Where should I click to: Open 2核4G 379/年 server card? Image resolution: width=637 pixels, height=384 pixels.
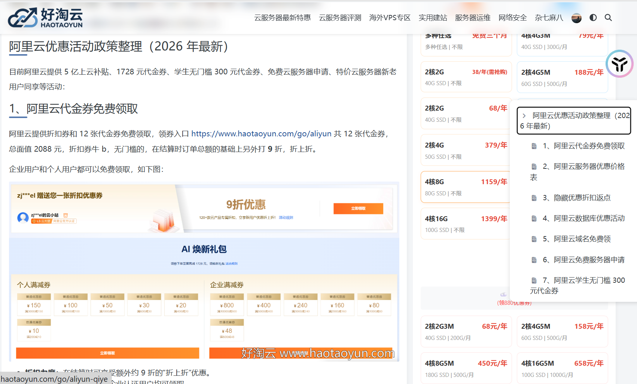point(466,150)
